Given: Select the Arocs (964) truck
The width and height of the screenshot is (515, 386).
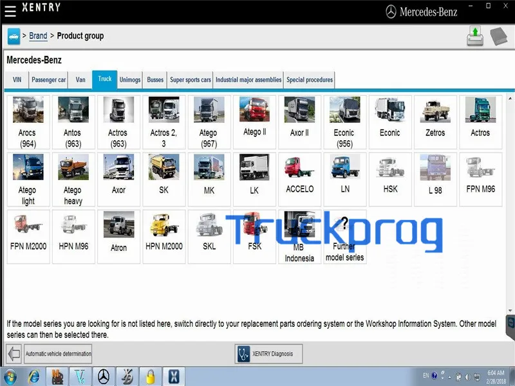Looking at the screenshot, I should [x=28, y=122].
